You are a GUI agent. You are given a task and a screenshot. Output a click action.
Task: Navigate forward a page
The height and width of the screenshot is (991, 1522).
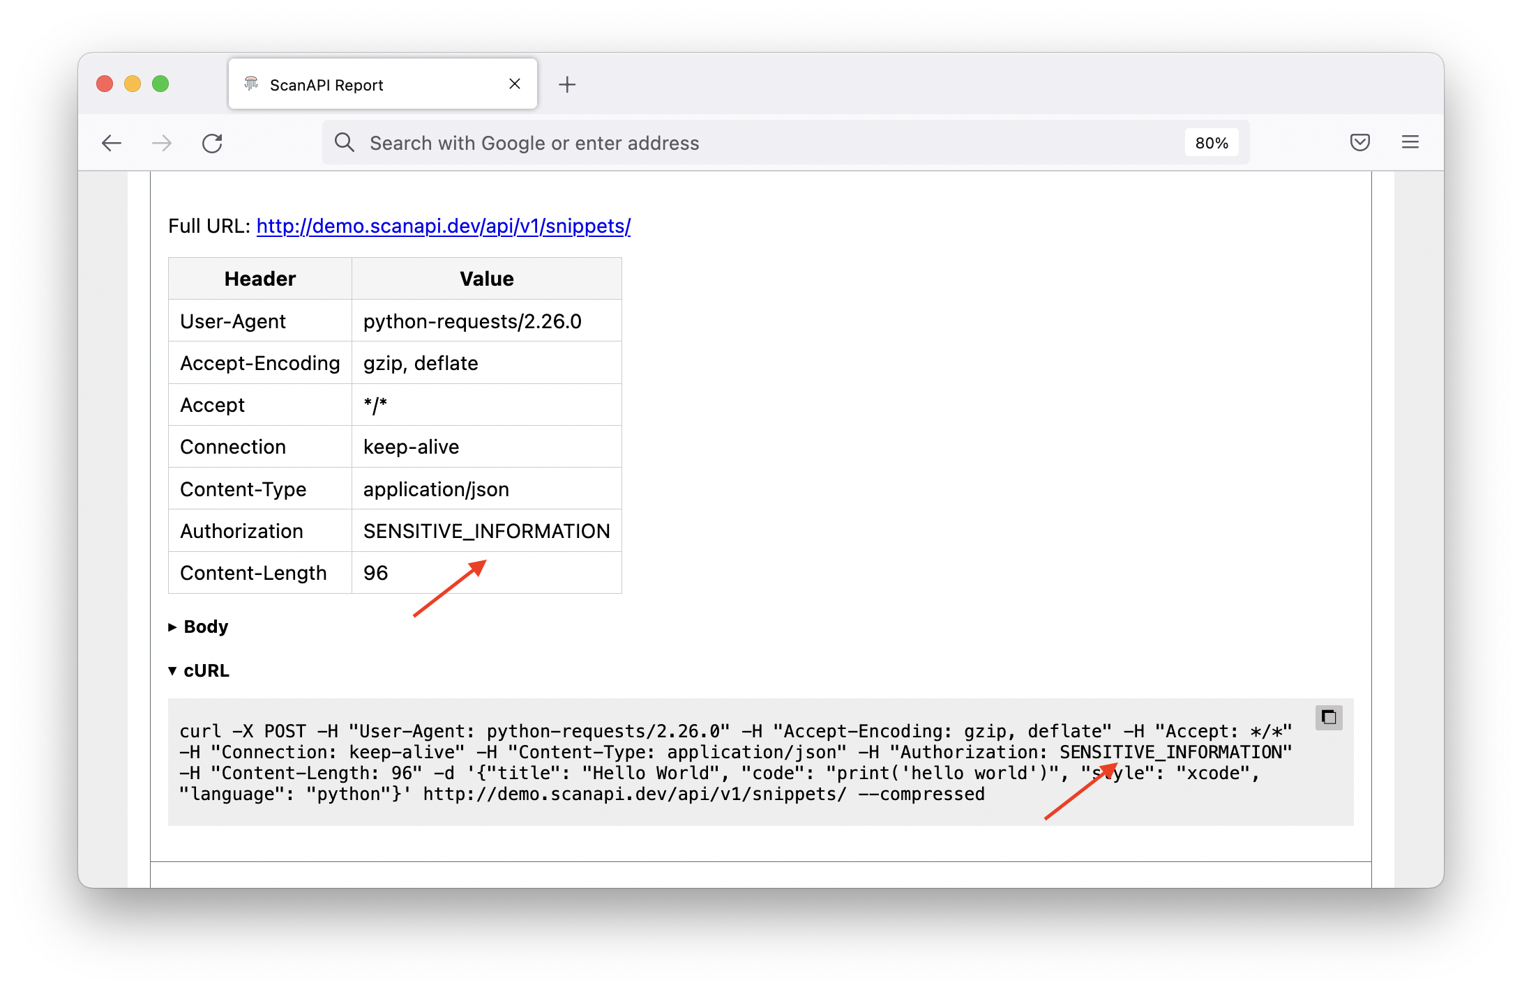161,143
